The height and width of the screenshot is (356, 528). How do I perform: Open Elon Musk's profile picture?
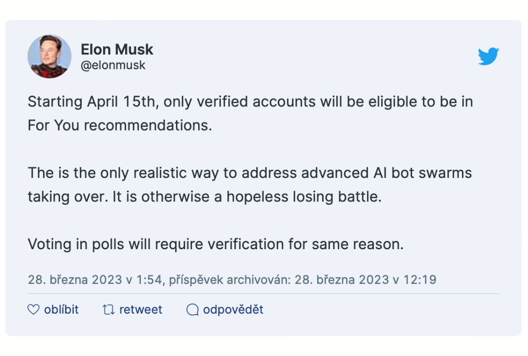[x=49, y=57]
